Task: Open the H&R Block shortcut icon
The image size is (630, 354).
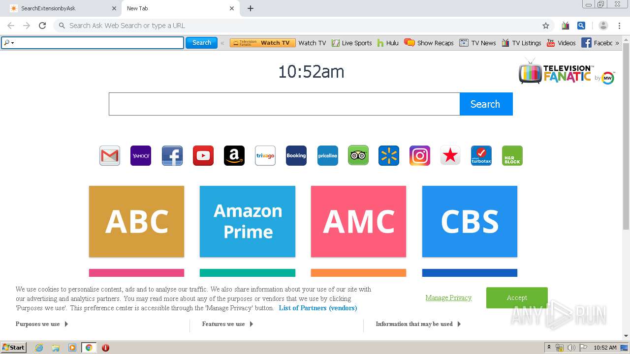Action: pyautogui.click(x=512, y=156)
